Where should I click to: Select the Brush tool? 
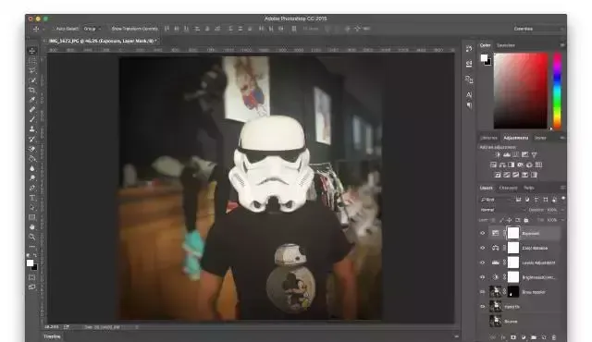pos(32,119)
